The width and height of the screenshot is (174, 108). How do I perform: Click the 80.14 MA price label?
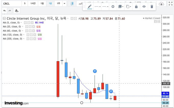166,93
